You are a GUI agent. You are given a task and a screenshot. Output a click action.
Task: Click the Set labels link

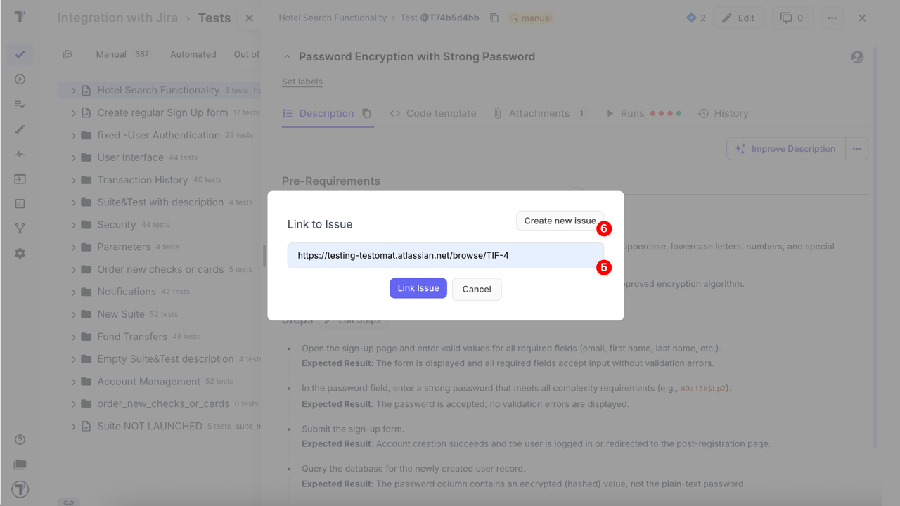click(x=302, y=81)
